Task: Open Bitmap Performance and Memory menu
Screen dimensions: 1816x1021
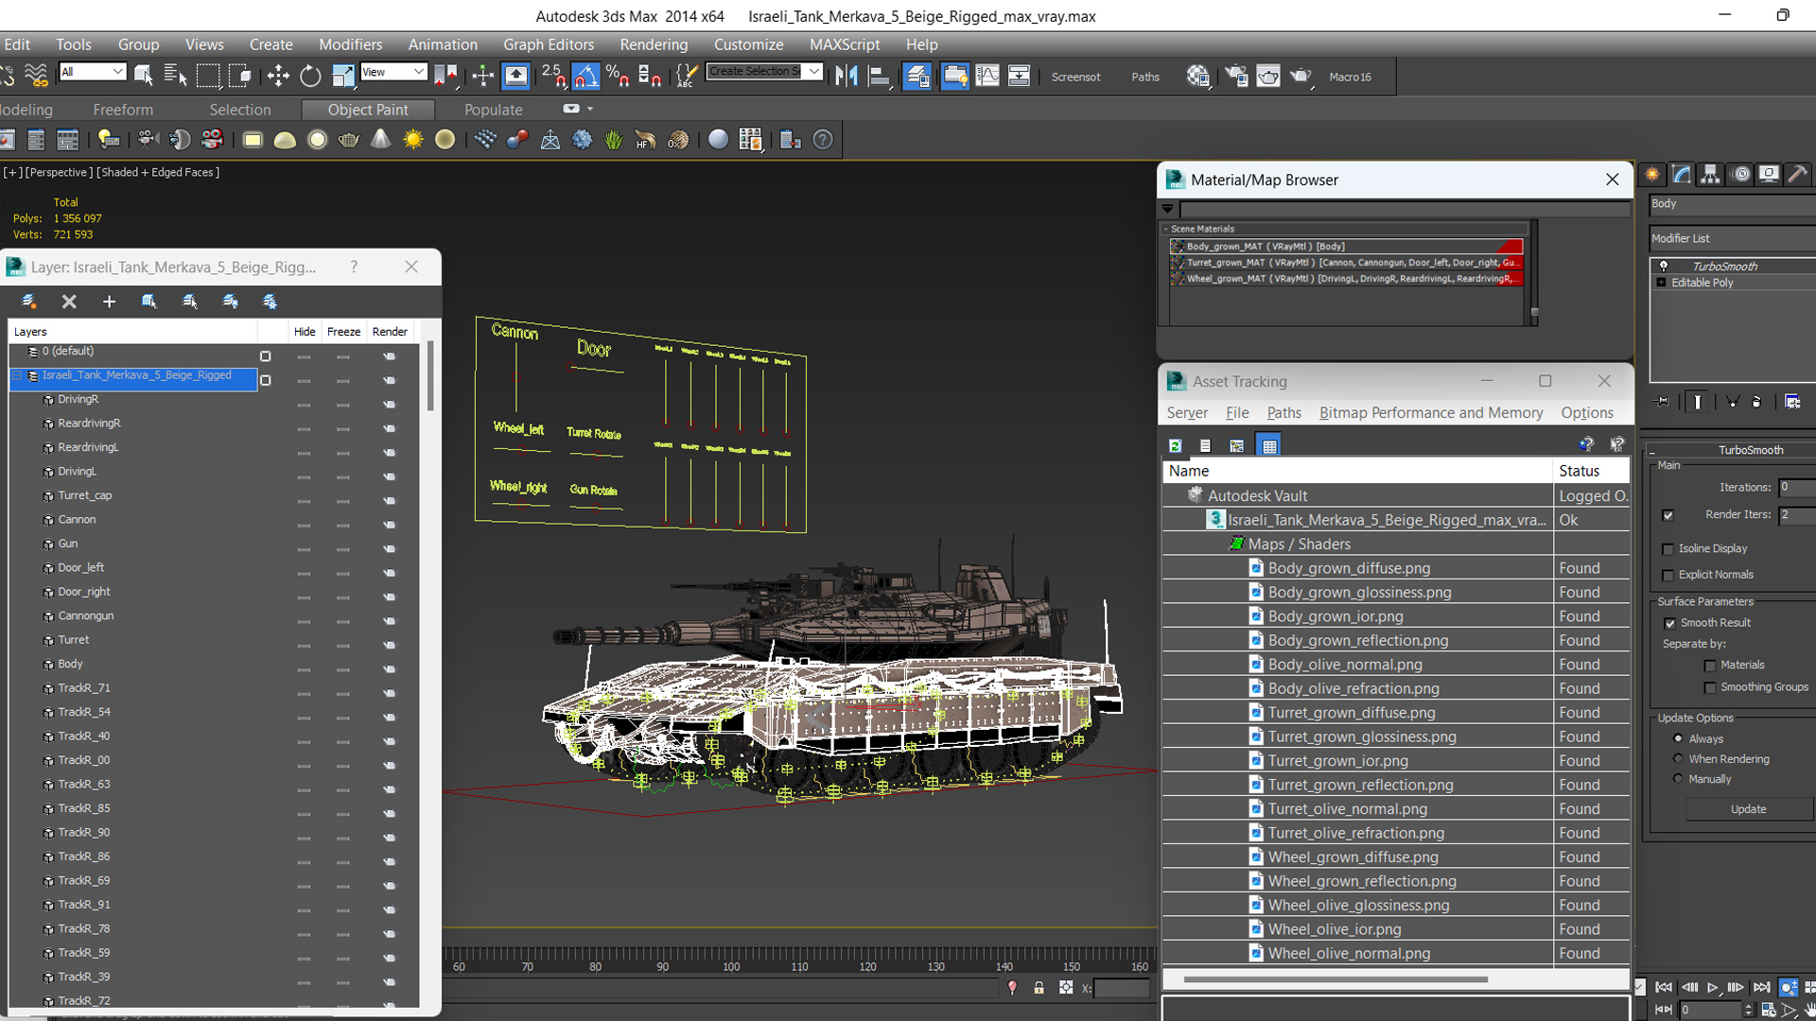Action: point(1431,413)
